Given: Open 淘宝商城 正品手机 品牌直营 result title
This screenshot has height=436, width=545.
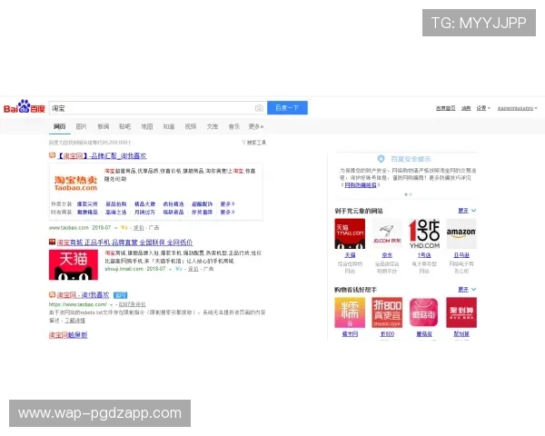Looking at the screenshot, I should [x=124, y=243].
